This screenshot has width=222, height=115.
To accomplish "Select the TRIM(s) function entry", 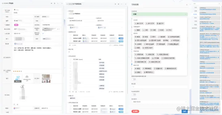I will (210, 63).
